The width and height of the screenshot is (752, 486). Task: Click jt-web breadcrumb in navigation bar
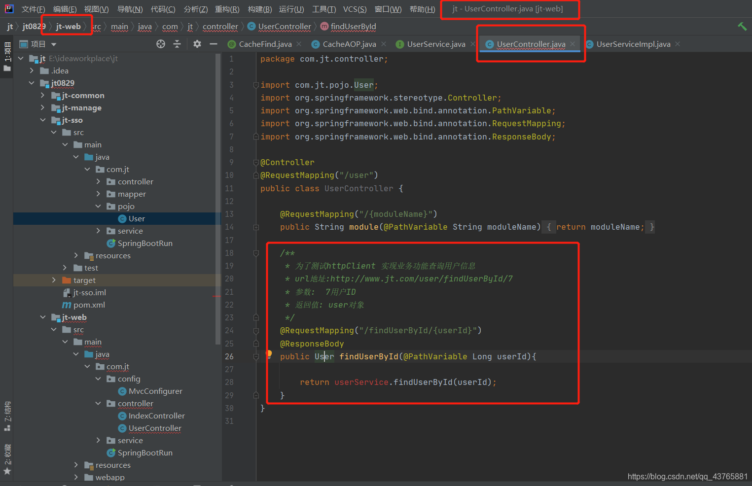click(68, 26)
